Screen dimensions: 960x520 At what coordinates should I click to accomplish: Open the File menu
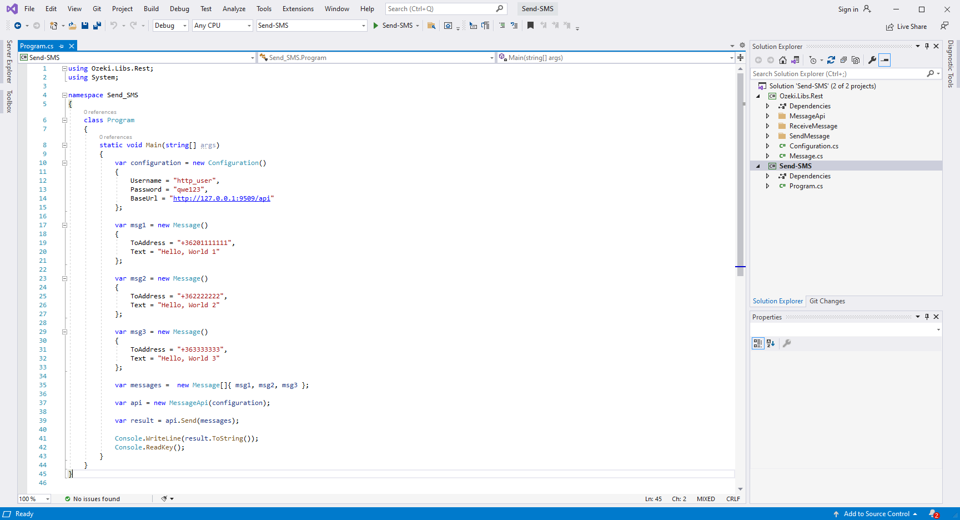coord(29,9)
